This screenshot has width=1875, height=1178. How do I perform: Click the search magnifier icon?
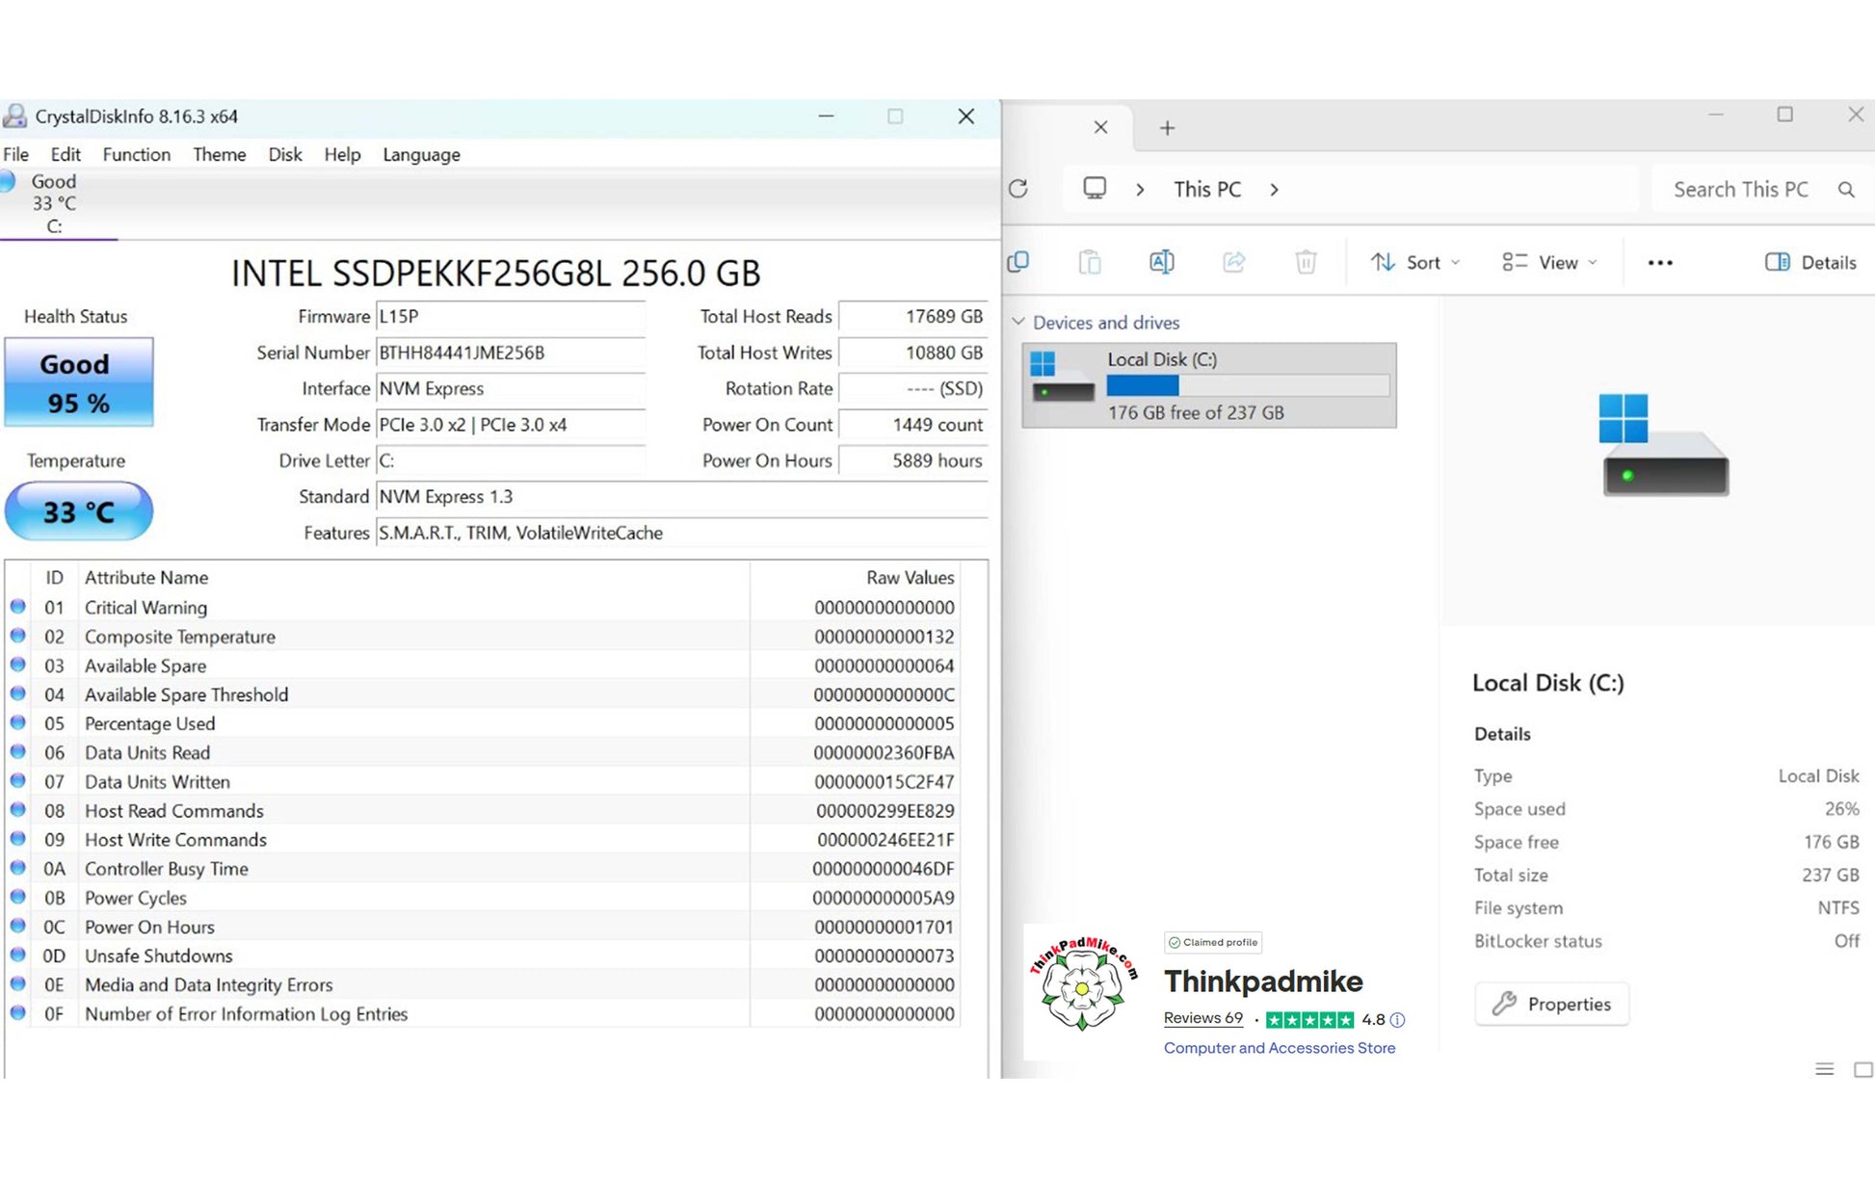1846,190
